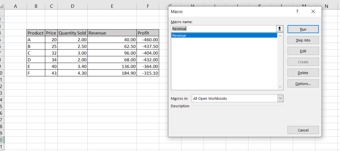
Task: Click the Quantity Sold header cell
Action: coord(72,33)
